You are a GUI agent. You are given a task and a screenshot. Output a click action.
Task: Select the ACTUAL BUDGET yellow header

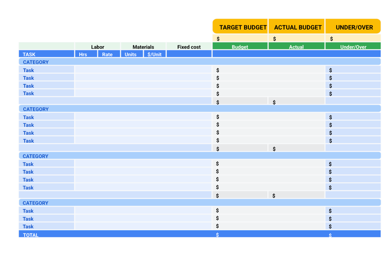click(297, 27)
